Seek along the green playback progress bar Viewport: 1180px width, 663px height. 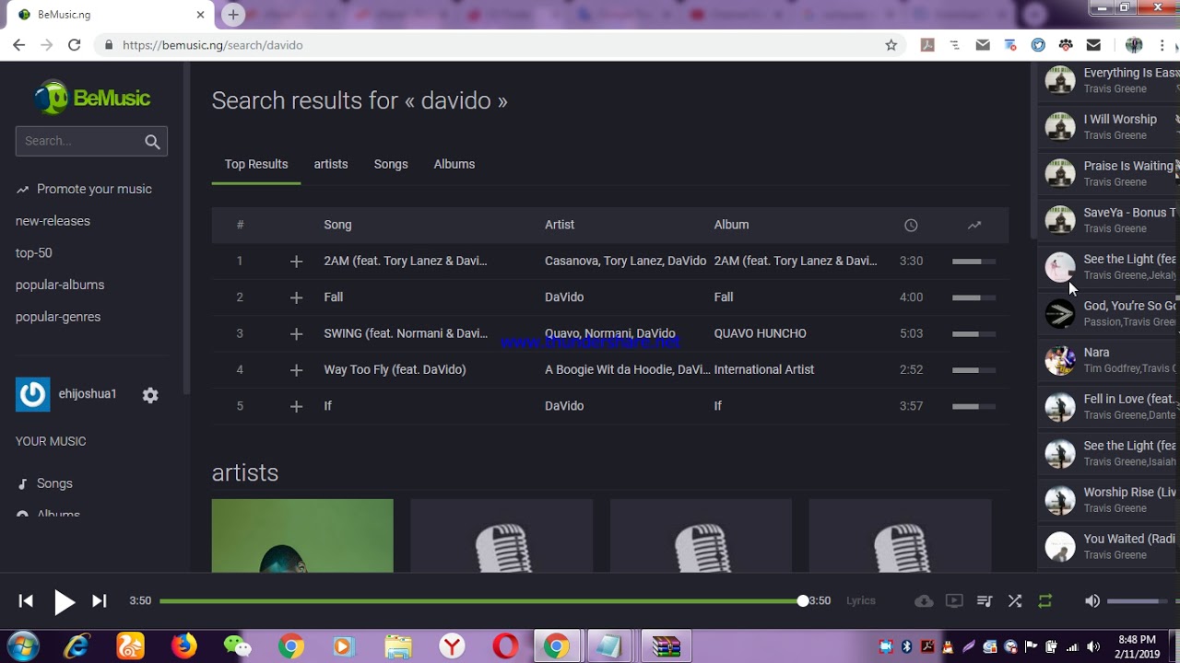[481, 601]
